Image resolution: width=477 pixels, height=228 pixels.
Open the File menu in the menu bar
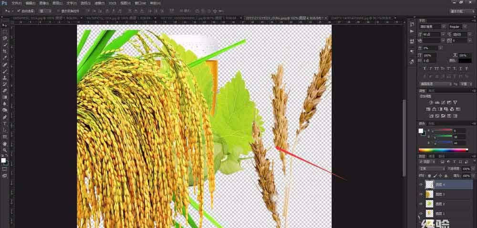(x=16, y=3)
